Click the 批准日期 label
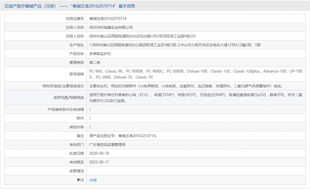 pos(77,153)
